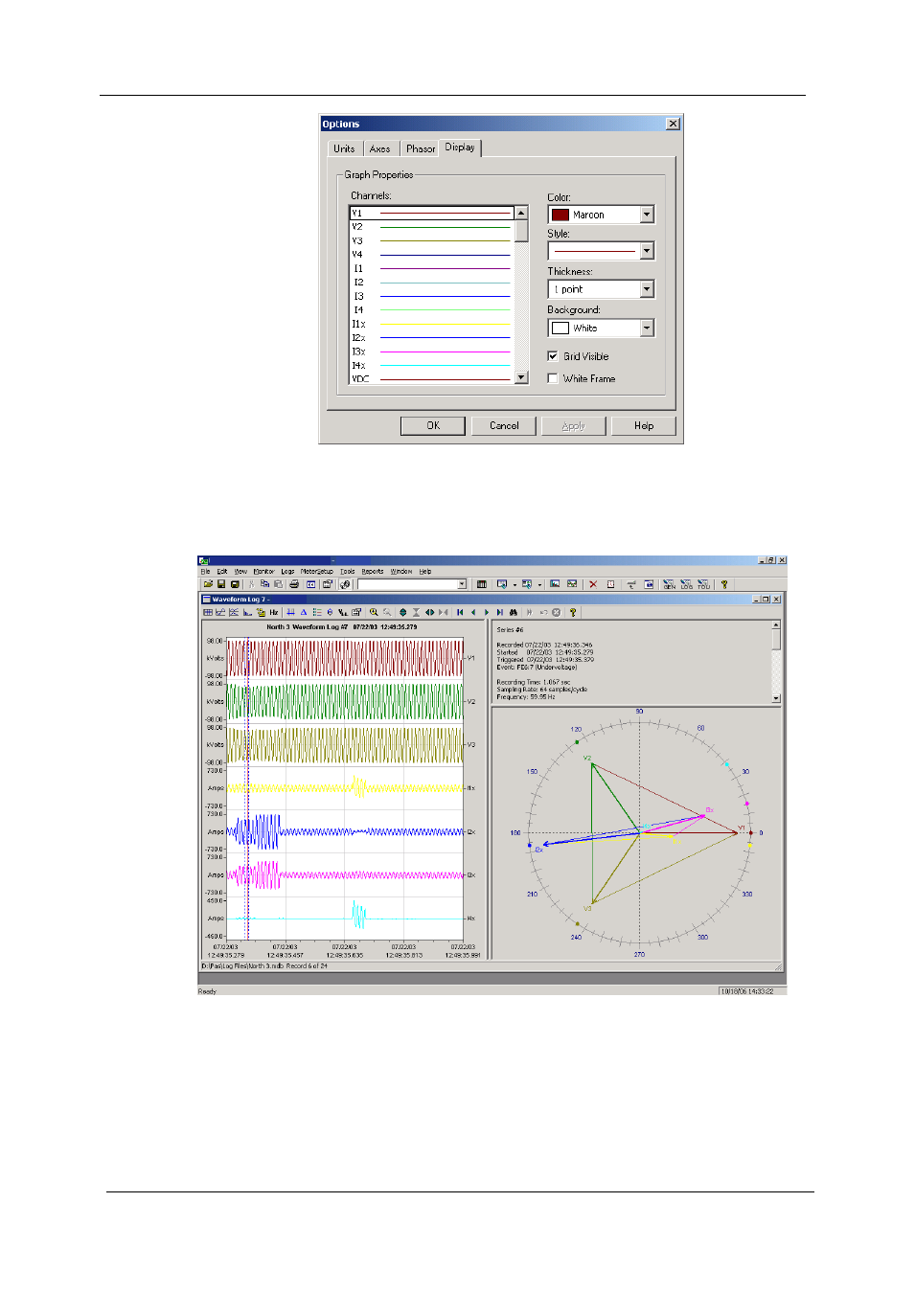Open the Color dropdown showing Maroon
This screenshot has width=915, height=1293.
point(647,215)
